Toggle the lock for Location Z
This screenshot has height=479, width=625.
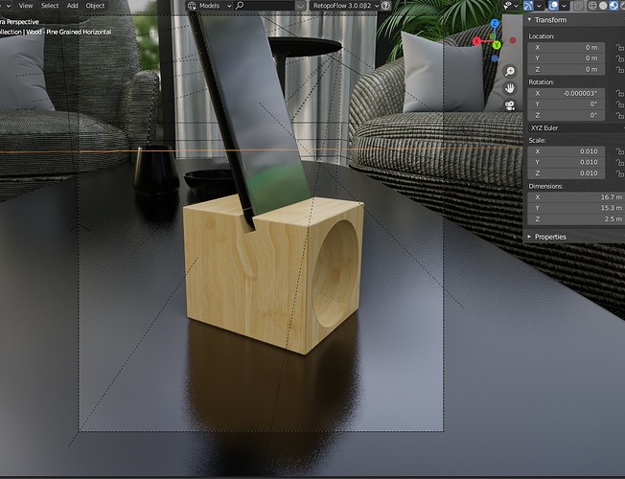(620, 69)
